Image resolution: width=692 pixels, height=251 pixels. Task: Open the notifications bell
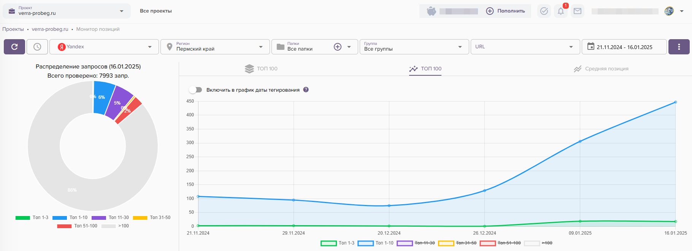(560, 11)
